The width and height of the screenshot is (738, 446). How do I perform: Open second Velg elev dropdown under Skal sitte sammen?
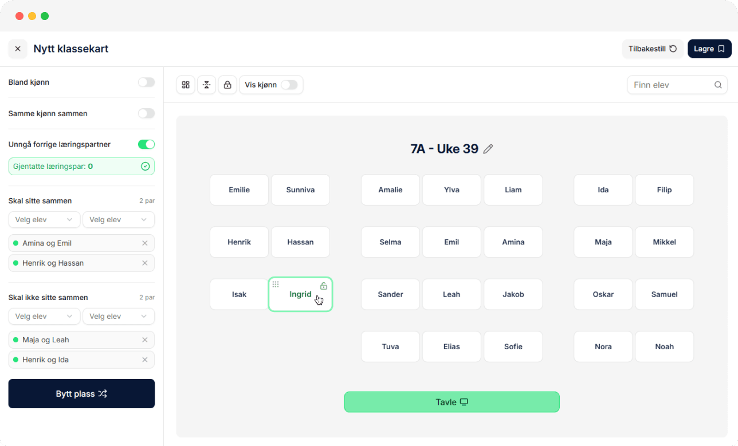[x=119, y=220]
